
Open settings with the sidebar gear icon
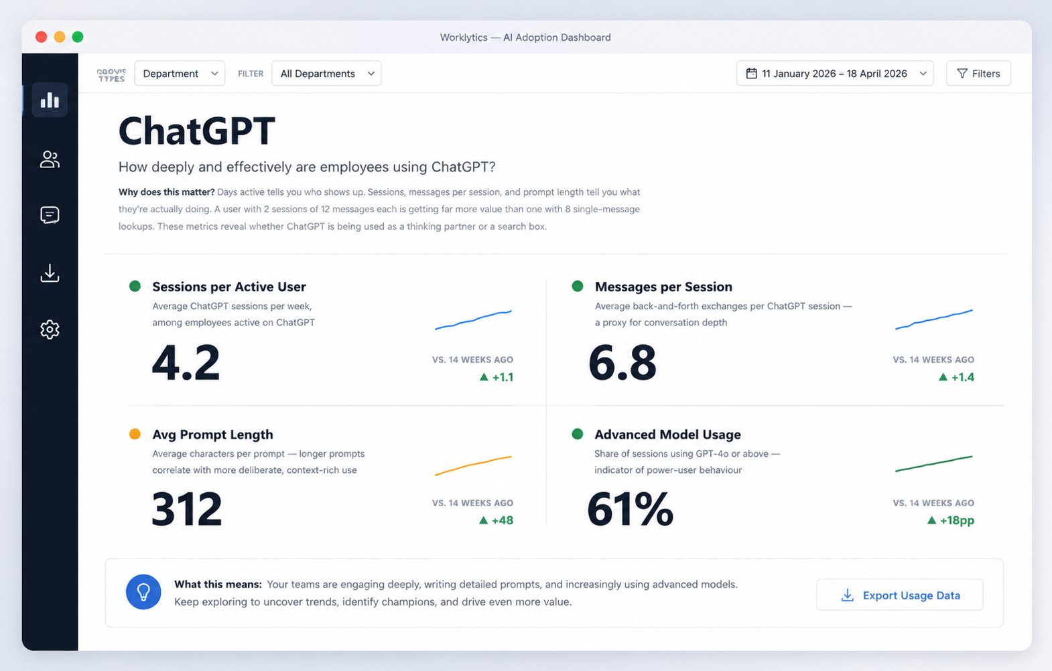click(50, 329)
